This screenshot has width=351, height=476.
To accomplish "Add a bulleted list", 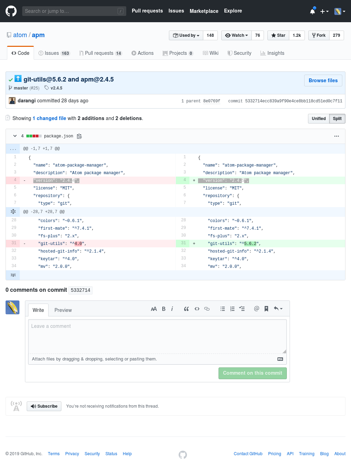I will pyautogui.click(x=223, y=309).
